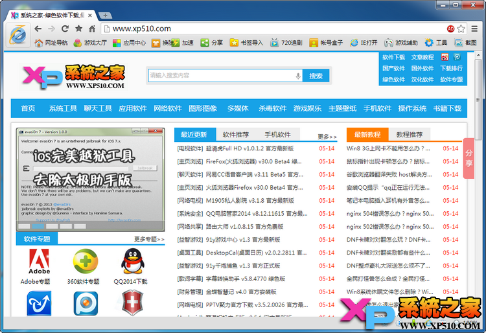Open 书签导入 bookmark import
The image size is (486, 333).
point(246,43)
